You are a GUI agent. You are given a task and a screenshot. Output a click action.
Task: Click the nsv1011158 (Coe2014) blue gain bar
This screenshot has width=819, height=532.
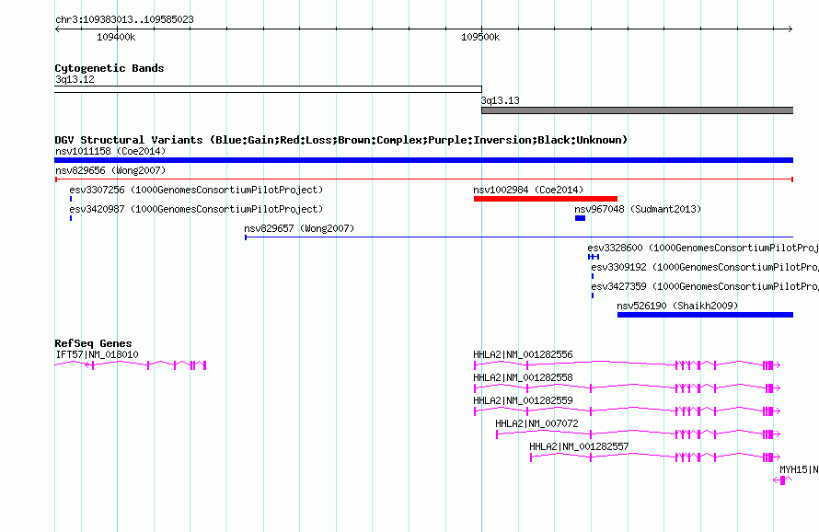click(423, 160)
